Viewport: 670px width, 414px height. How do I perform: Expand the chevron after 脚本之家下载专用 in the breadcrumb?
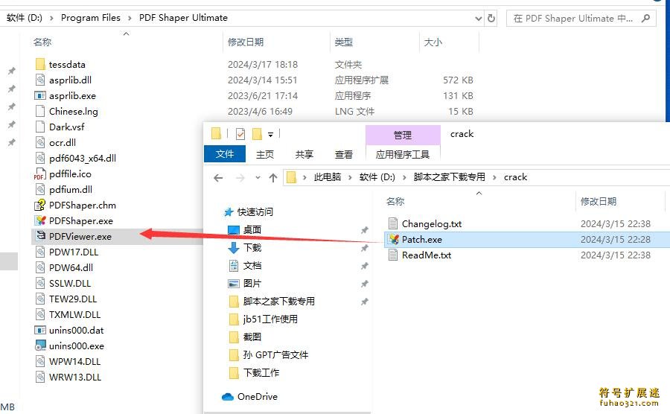(x=494, y=177)
